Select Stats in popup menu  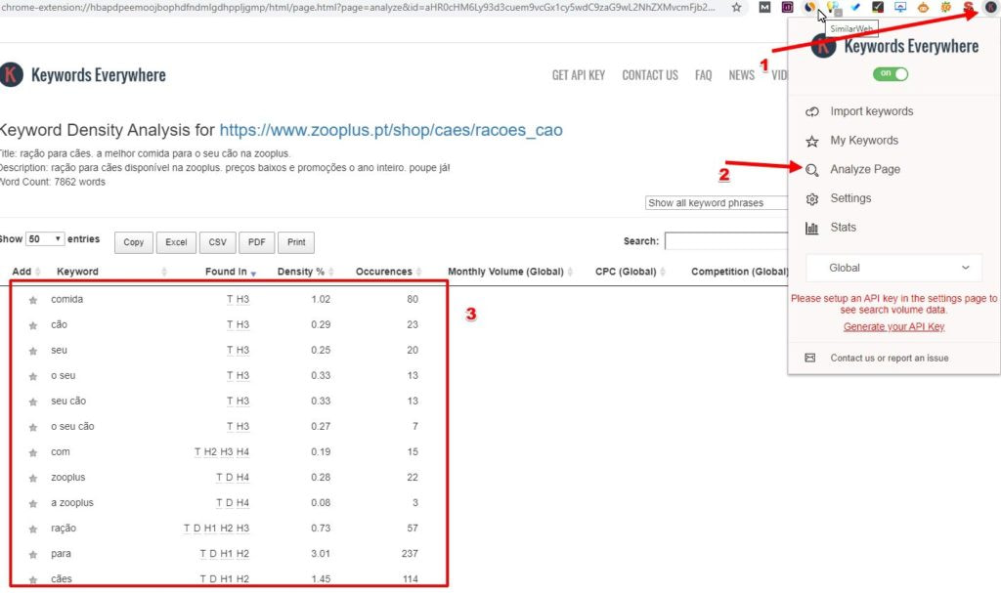tap(843, 228)
